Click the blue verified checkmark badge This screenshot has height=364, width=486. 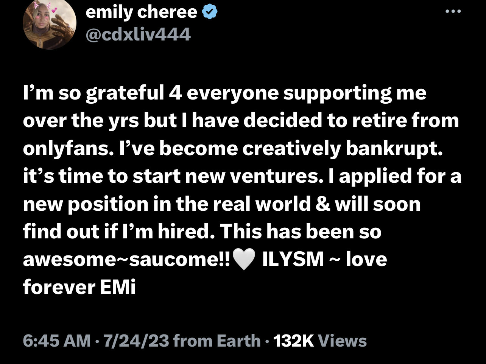(x=210, y=12)
